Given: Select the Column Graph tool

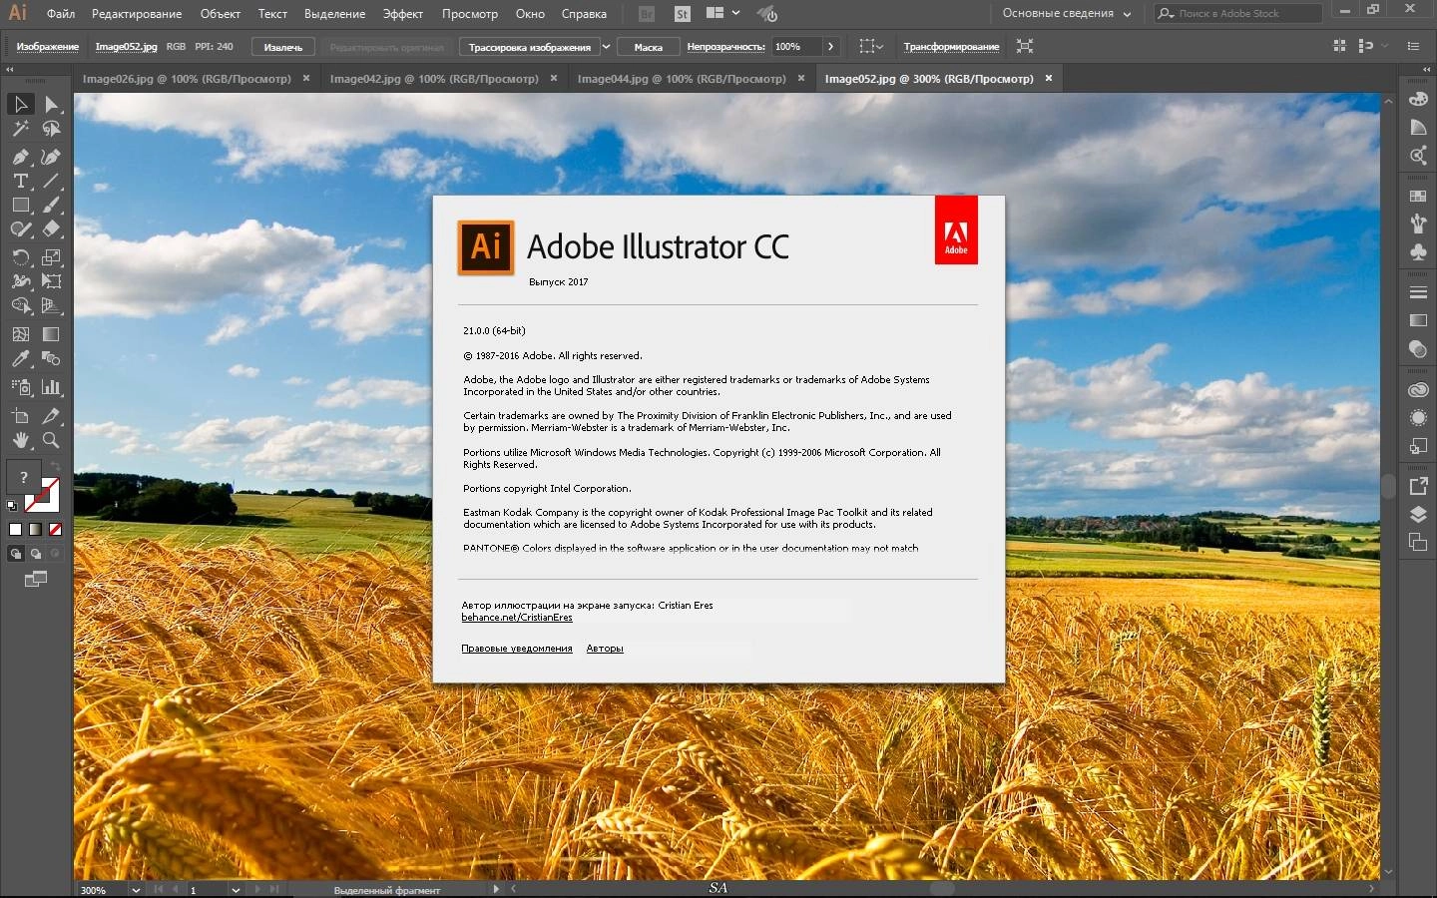Looking at the screenshot, I should click(x=51, y=387).
